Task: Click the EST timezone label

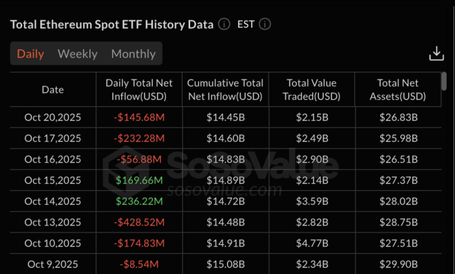Action: (244, 24)
